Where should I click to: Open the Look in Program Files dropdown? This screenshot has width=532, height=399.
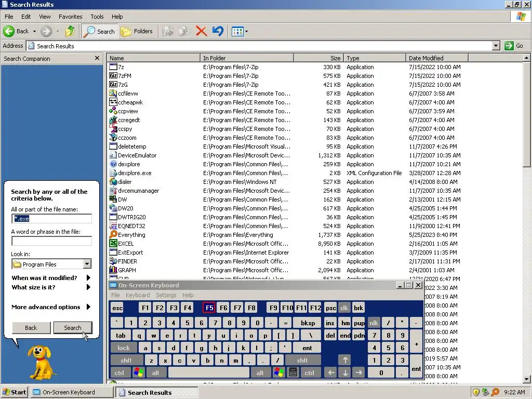pos(87,264)
